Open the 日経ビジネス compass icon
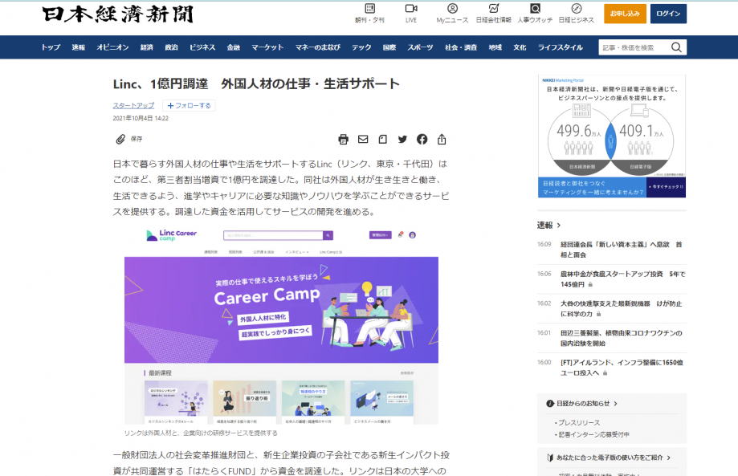 (576, 9)
